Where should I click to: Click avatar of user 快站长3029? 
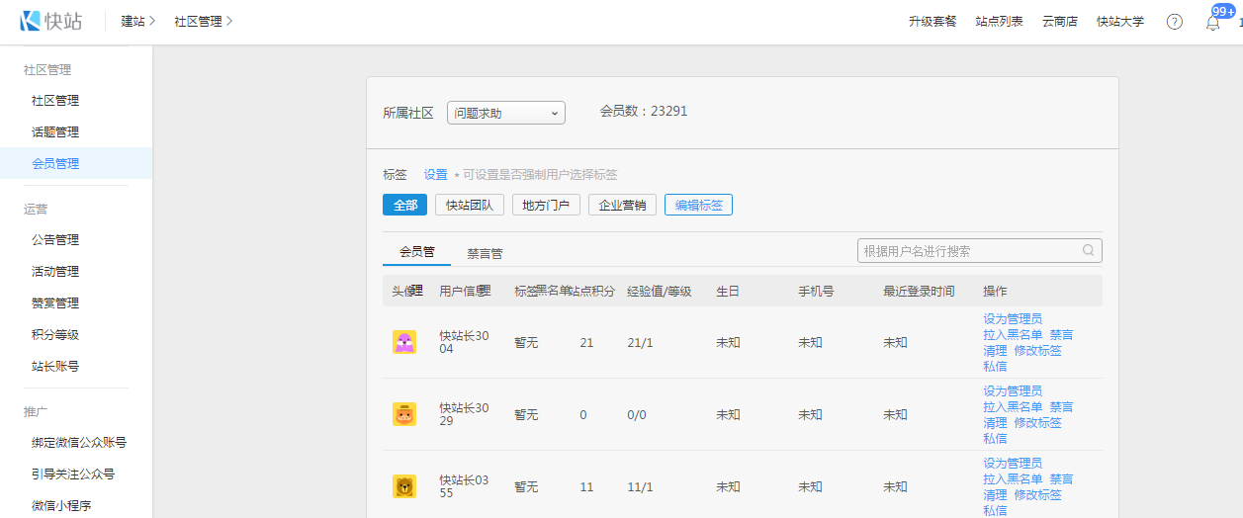coord(404,414)
